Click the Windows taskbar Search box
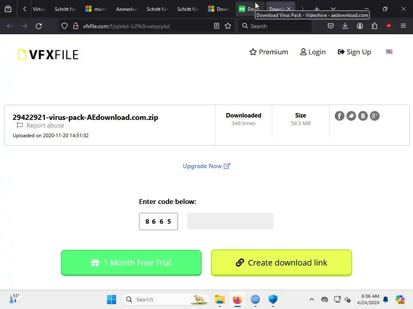 [165, 299]
